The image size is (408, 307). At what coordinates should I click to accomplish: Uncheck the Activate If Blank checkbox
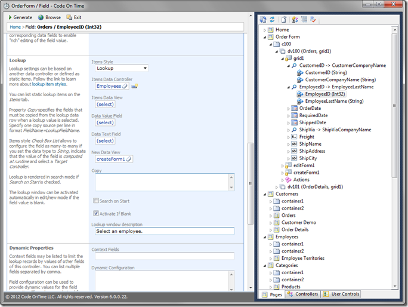96,213
